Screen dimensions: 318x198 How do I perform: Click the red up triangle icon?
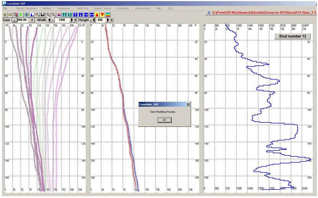[x=97, y=14]
